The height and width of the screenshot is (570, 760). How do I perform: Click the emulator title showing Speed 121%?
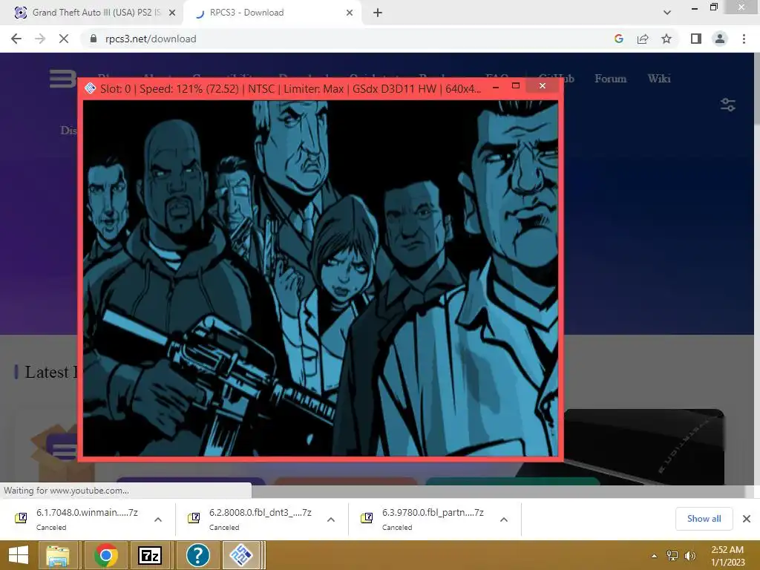point(290,89)
